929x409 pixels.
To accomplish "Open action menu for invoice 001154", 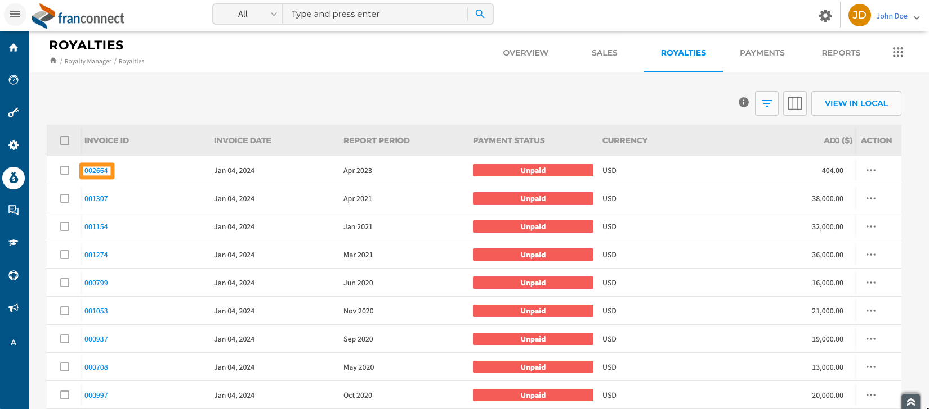I will (x=871, y=226).
